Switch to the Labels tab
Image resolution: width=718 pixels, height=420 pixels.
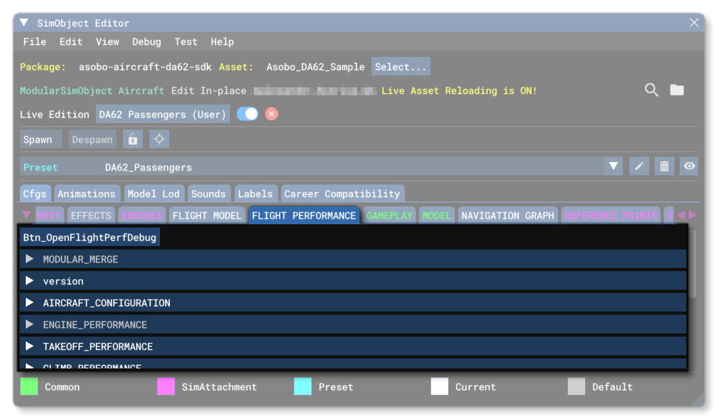coord(255,194)
